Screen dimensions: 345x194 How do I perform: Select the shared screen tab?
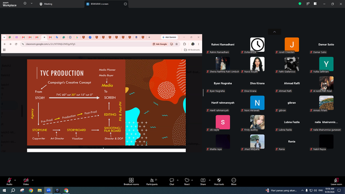[107, 4]
